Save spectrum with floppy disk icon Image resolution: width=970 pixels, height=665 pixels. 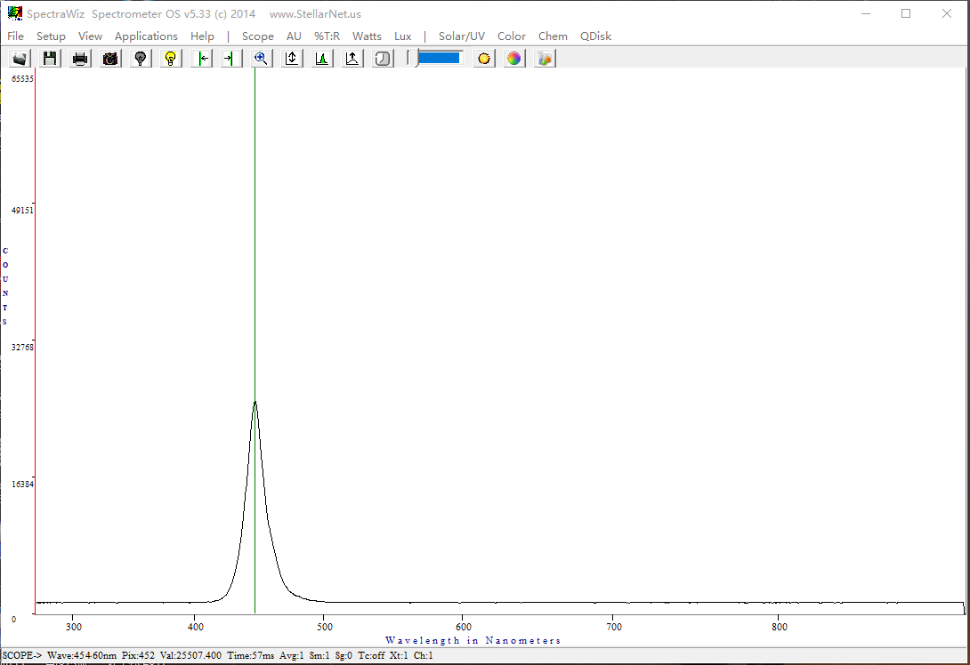50,59
